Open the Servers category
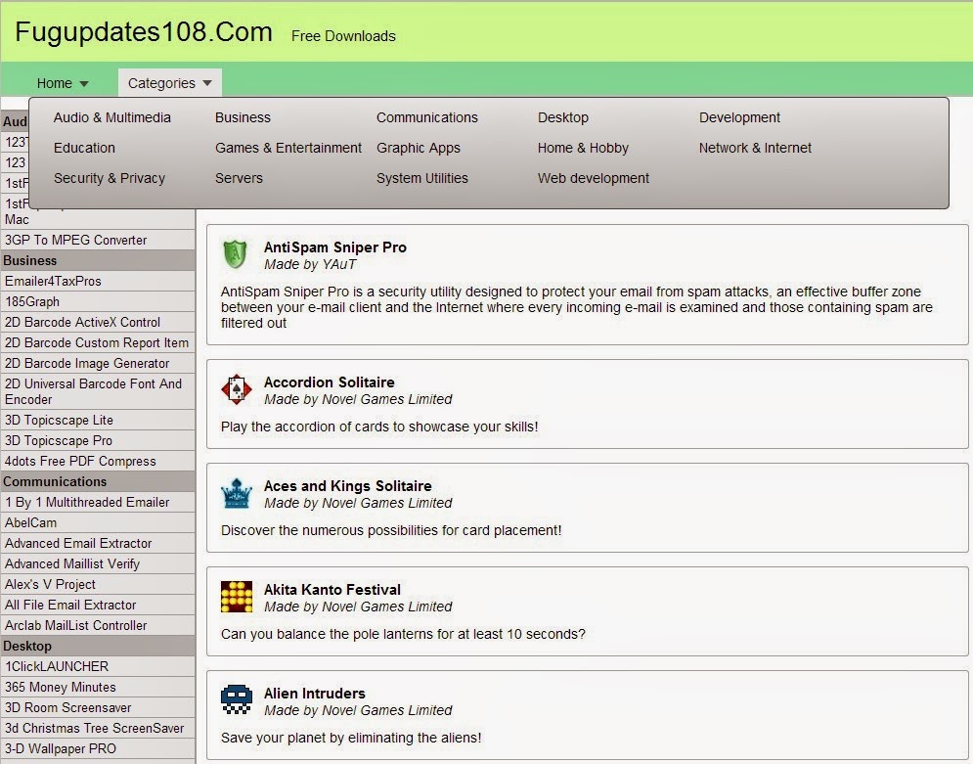973x764 pixels. (239, 178)
